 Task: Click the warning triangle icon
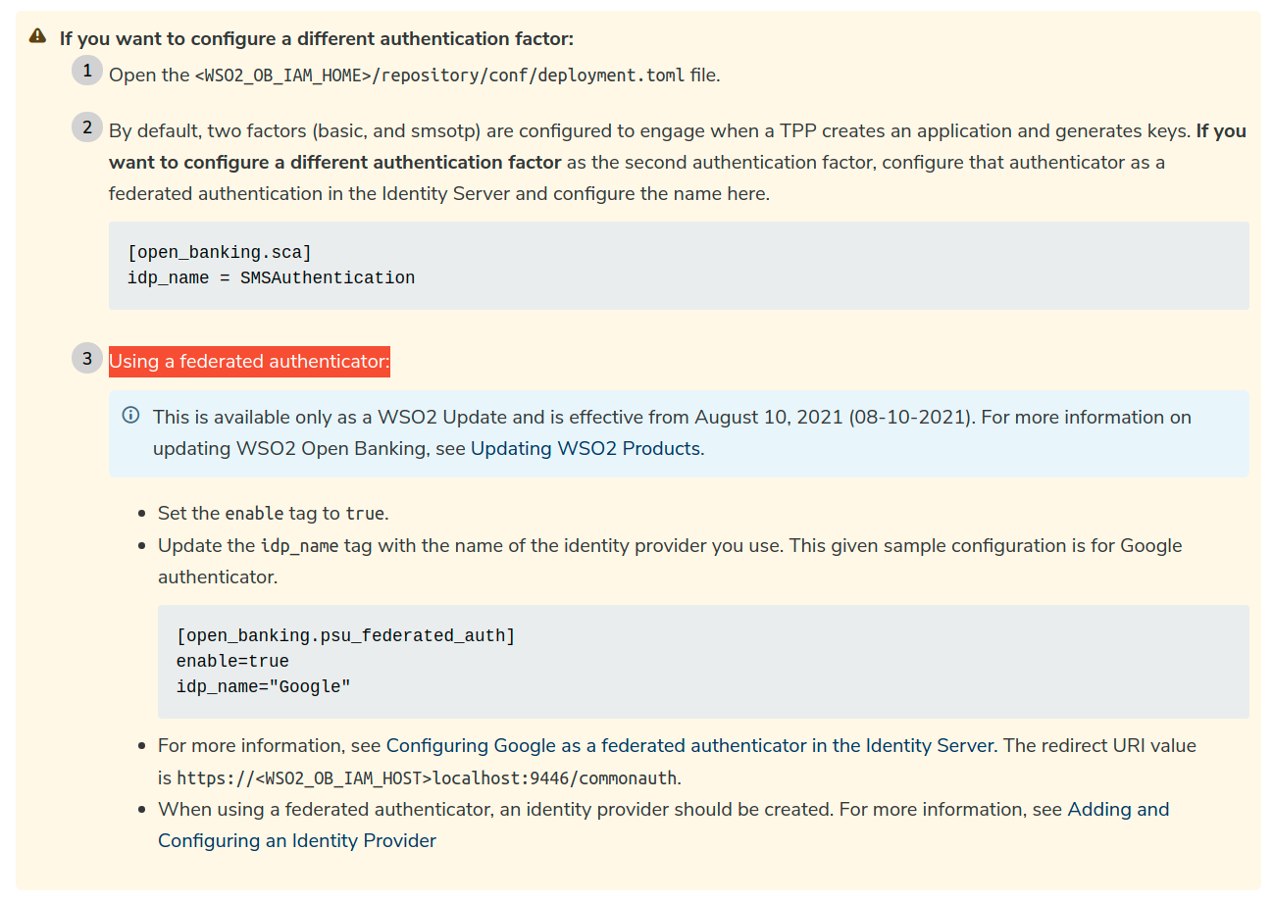click(37, 33)
